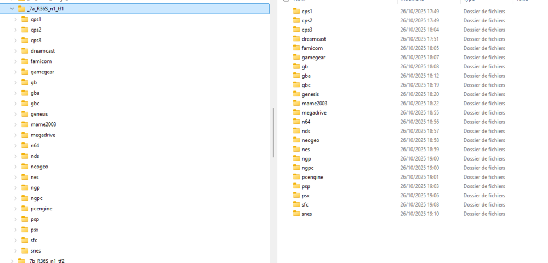Expand the gba tree node
The image size is (548, 263).
pos(15,93)
